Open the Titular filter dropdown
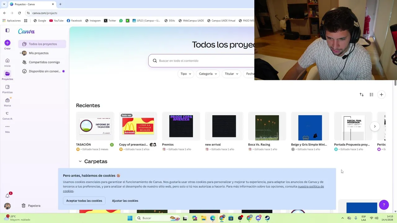Image resolution: width=397 pixels, height=223 pixels. (x=231, y=74)
